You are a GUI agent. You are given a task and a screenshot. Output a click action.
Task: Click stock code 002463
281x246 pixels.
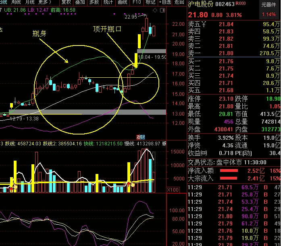(225, 4)
